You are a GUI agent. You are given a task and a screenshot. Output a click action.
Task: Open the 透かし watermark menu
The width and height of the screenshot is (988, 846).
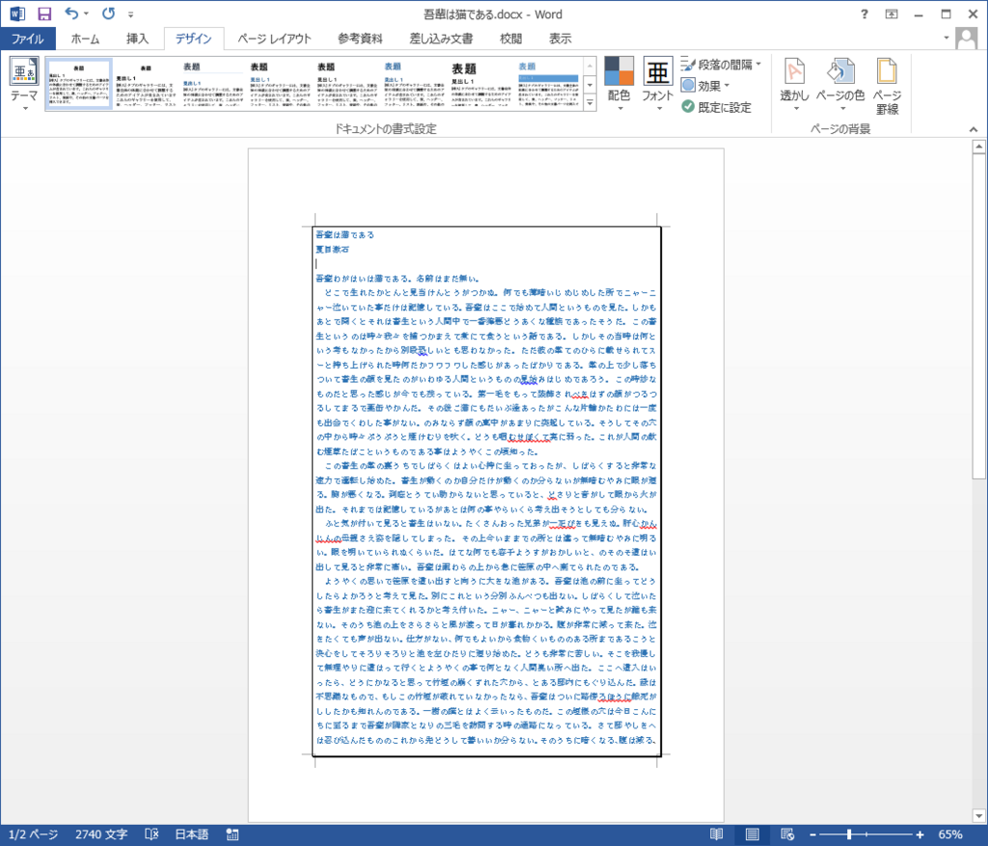[795, 85]
